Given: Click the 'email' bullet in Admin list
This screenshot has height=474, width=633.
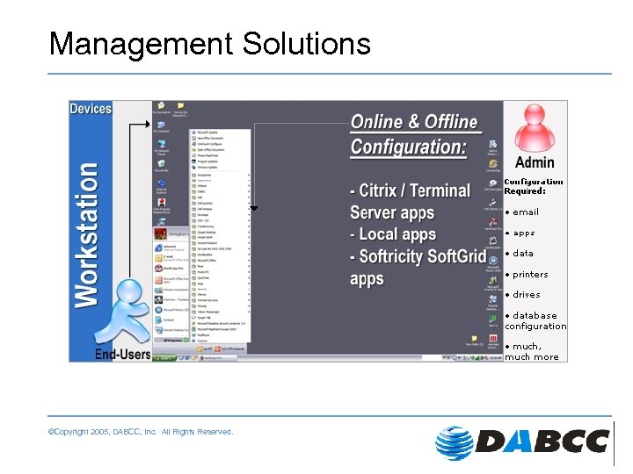Looking at the screenshot, I should (x=522, y=212).
